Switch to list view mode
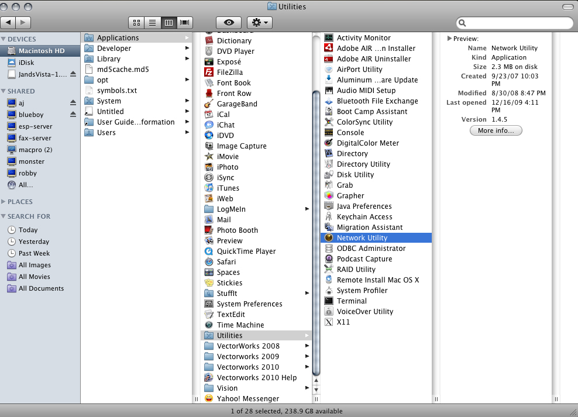The width and height of the screenshot is (578, 417). [x=153, y=23]
